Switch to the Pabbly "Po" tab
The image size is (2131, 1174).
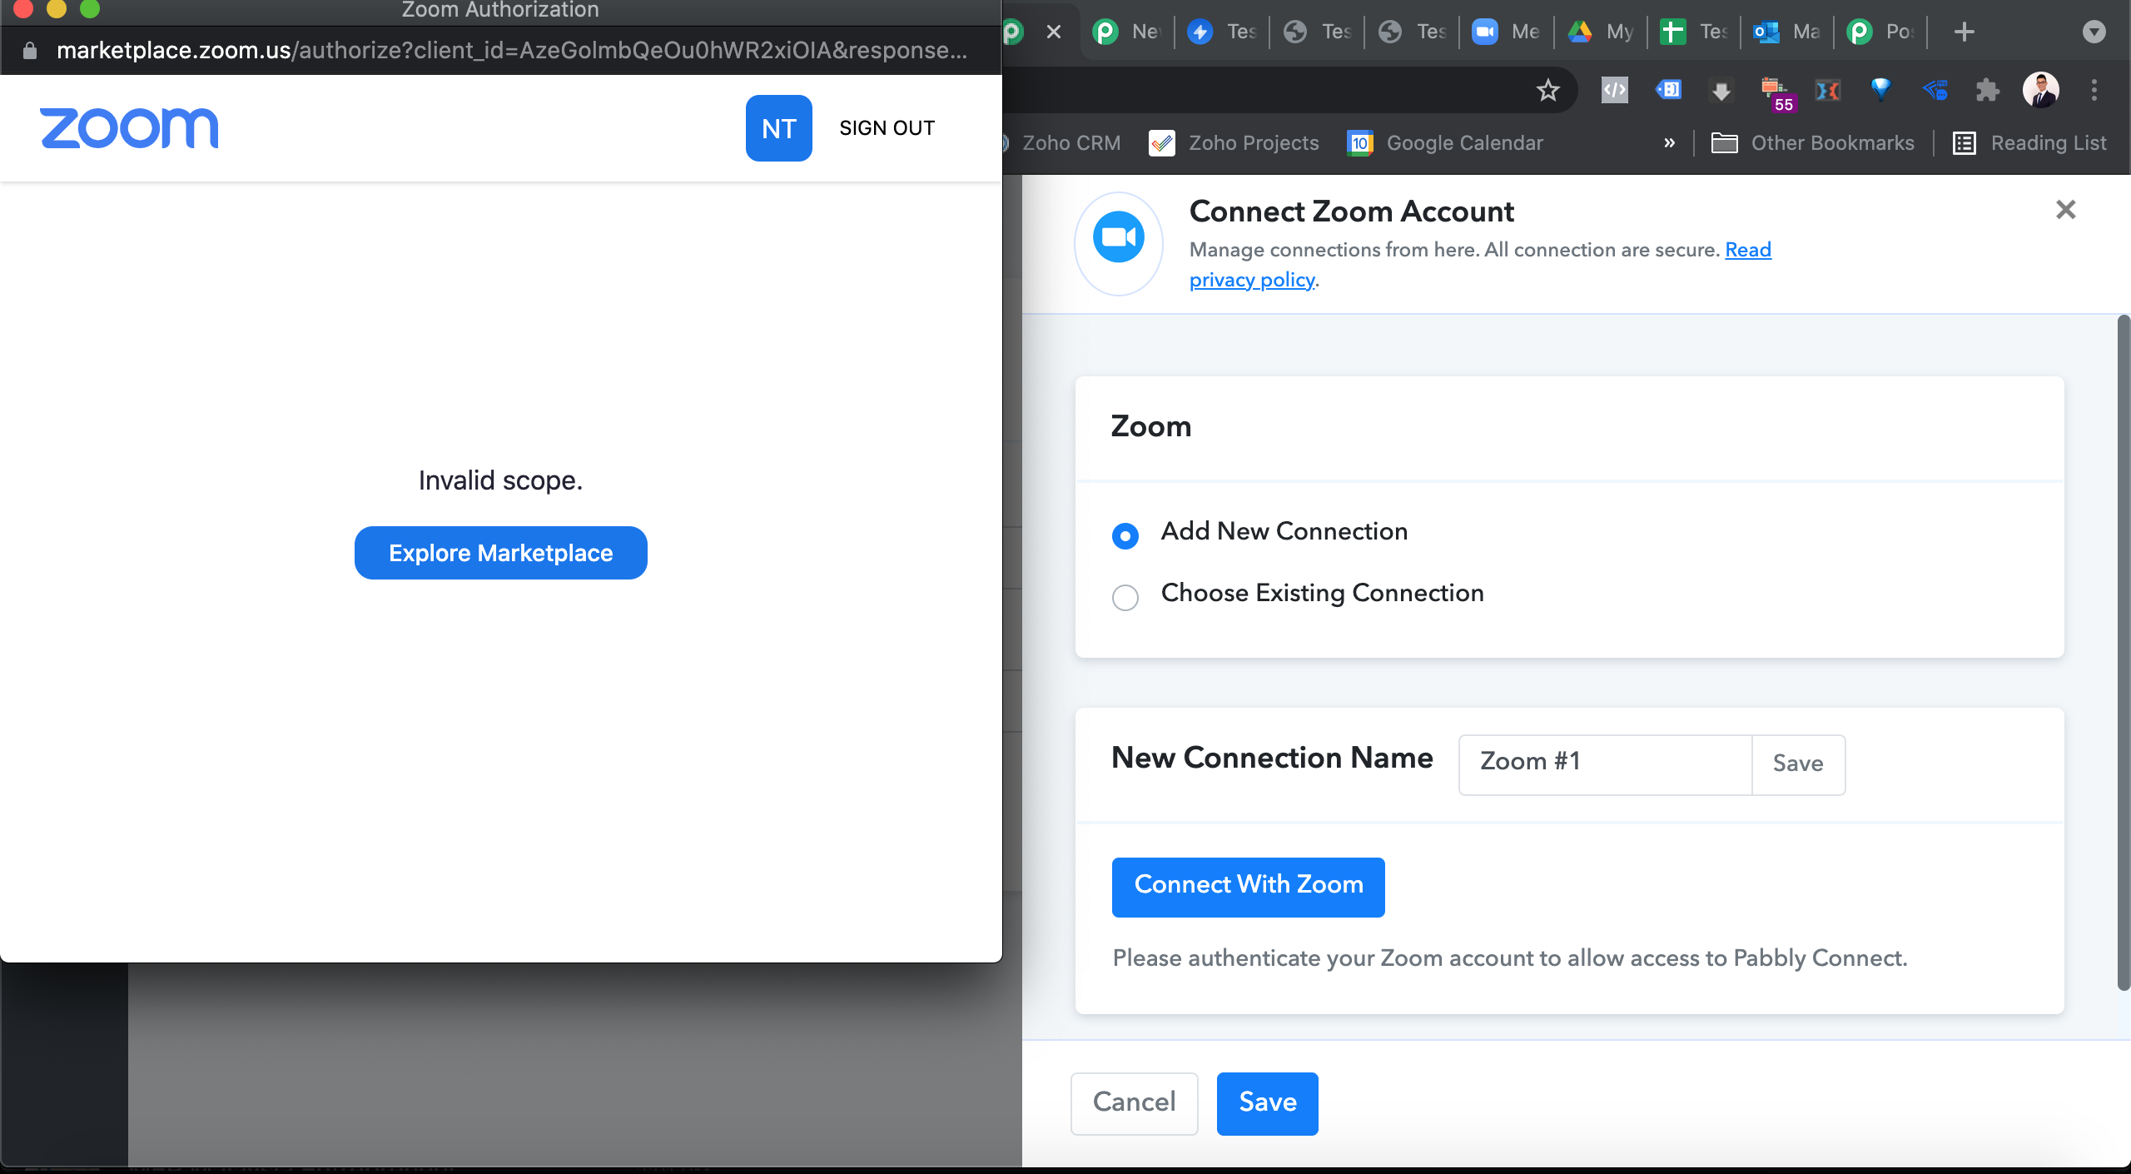(1881, 32)
